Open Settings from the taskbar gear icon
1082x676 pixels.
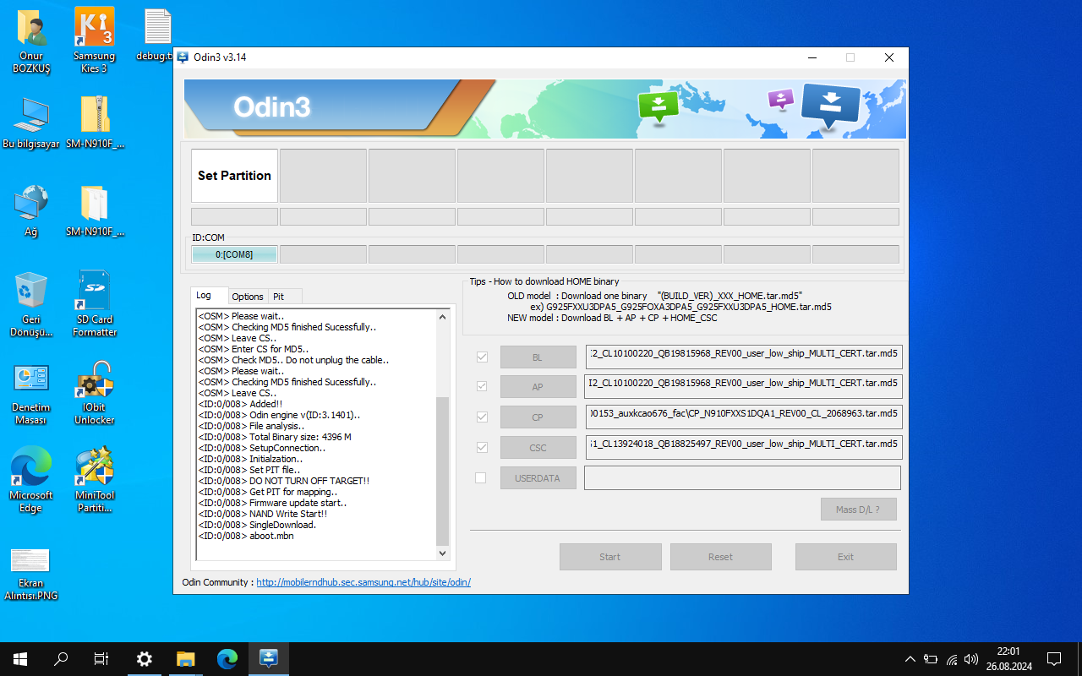[145, 659]
